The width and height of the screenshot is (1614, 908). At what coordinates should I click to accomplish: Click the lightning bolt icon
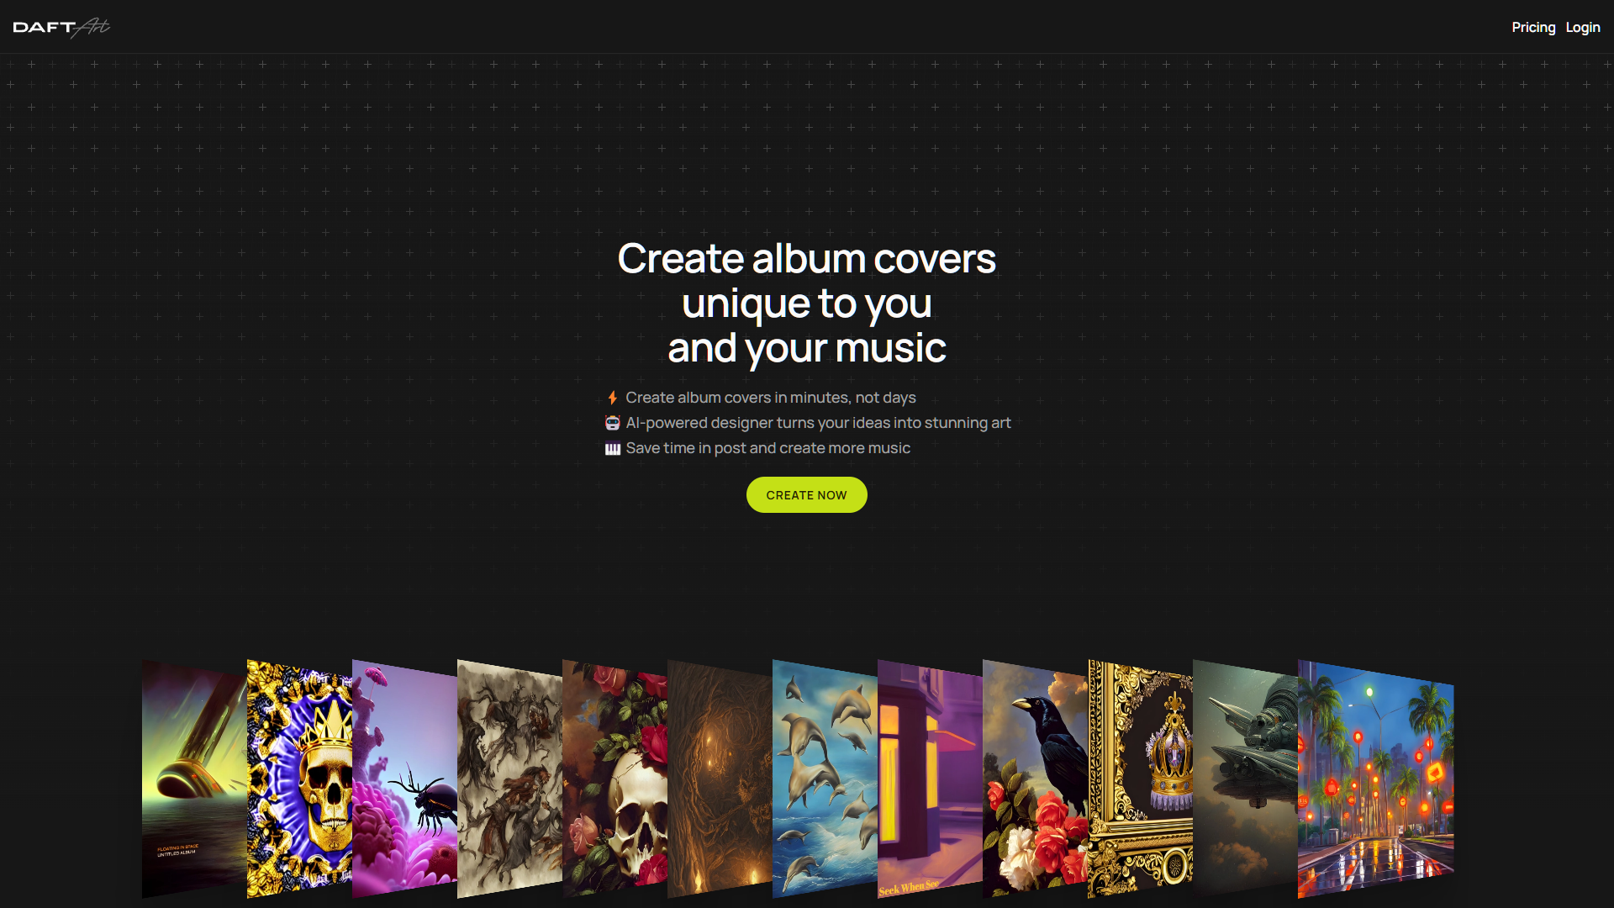pyautogui.click(x=613, y=398)
